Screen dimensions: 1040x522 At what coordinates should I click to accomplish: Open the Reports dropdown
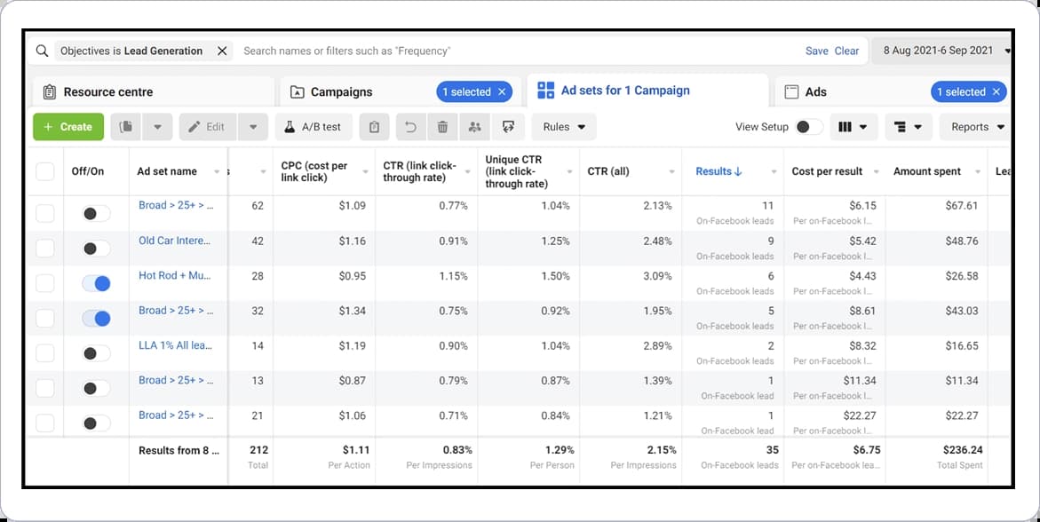tap(977, 127)
